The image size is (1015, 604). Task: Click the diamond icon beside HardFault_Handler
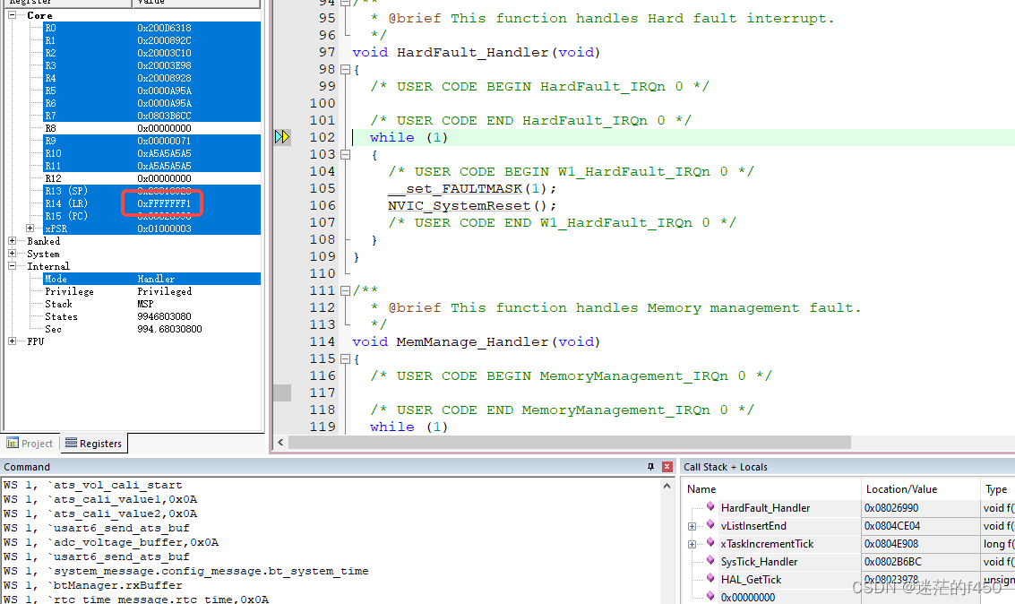(710, 507)
